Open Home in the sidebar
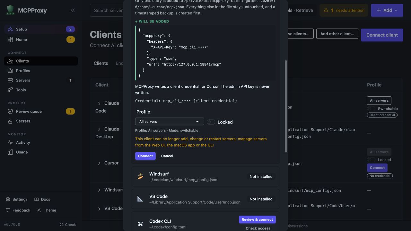The image size is (411, 231). (41, 39)
